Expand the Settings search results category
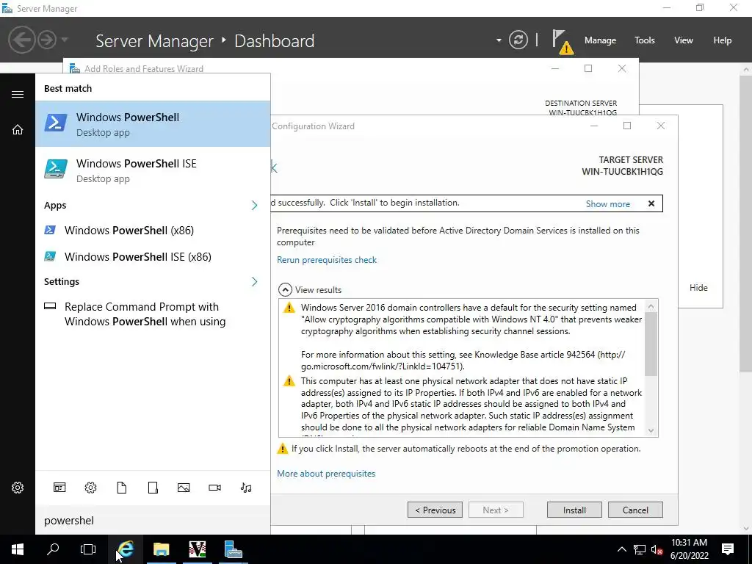752x564 pixels. [254, 282]
